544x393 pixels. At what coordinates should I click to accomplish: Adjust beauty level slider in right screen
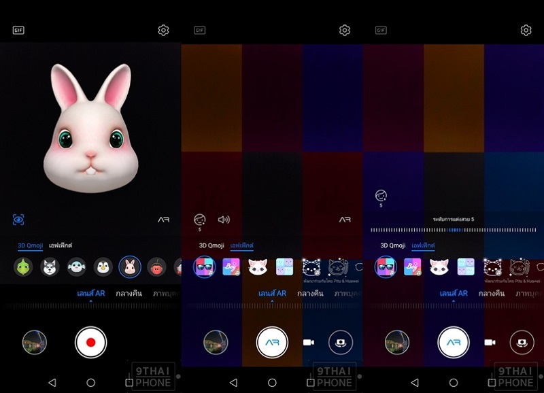[x=454, y=230]
